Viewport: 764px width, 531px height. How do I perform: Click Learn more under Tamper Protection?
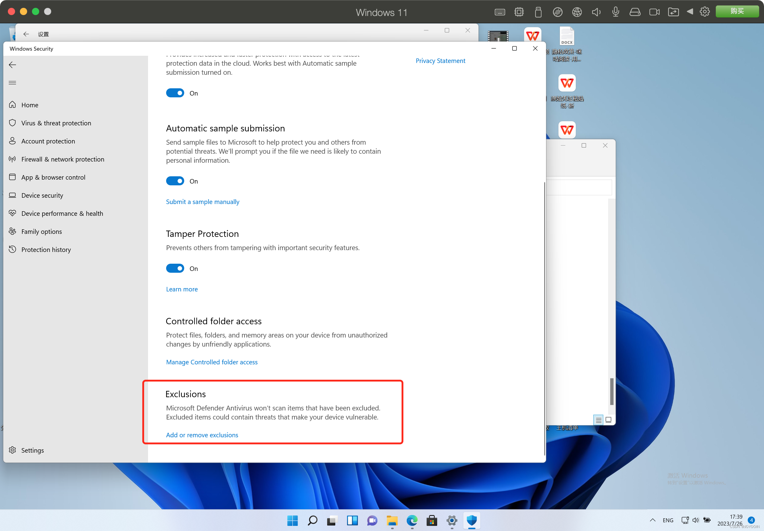tap(182, 289)
